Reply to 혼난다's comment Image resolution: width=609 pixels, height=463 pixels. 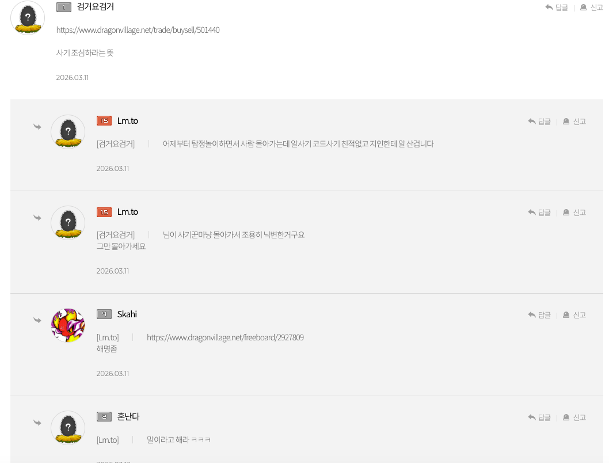pos(539,417)
